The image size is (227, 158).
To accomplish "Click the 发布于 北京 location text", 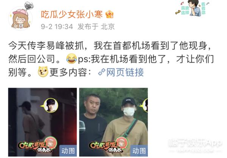I will click(x=96, y=27).
